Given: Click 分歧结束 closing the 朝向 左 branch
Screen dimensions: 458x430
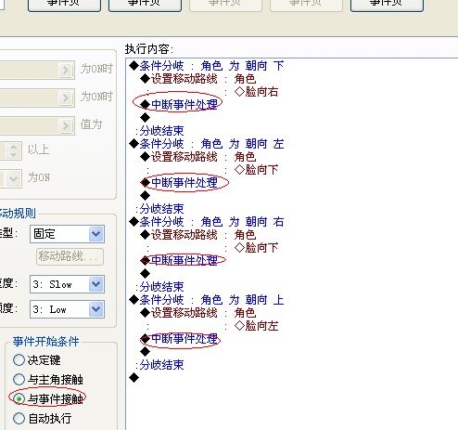Looking at the screenshot, I should pyautogui.click(x=159, y=209).
